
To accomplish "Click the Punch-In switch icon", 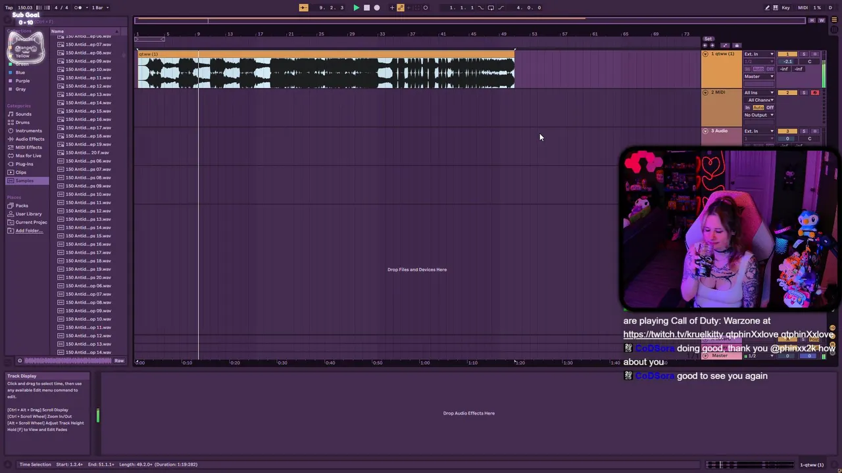I will coord(480,8).
